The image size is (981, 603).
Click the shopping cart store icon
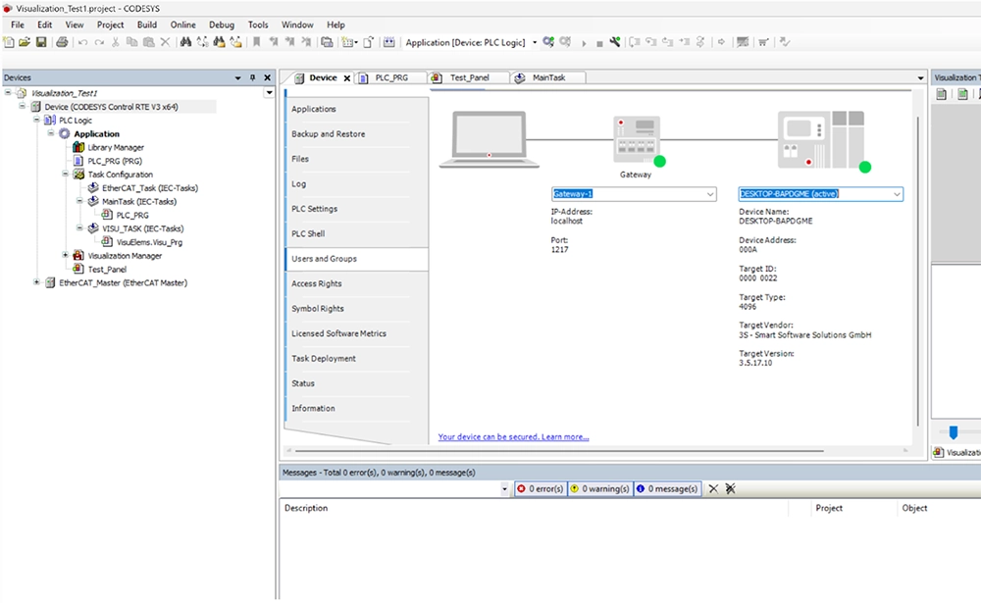764,42
